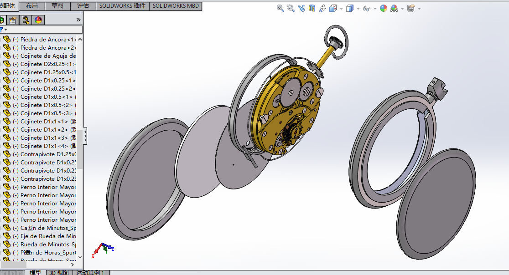The height and width of the screenshot is (275, 509).
Task: Click part icon of Ca?n de Minutos_Sp
Action: tap(7, 228)
